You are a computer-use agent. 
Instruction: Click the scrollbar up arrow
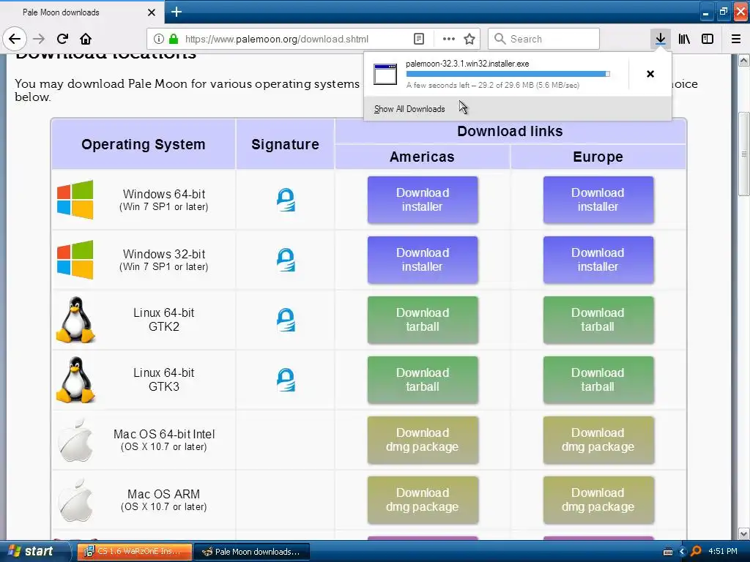click(x=744, y=60)
